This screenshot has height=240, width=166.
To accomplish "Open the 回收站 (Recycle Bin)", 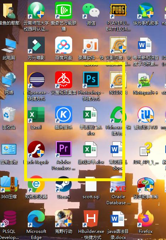I will (x=9, y=115).
